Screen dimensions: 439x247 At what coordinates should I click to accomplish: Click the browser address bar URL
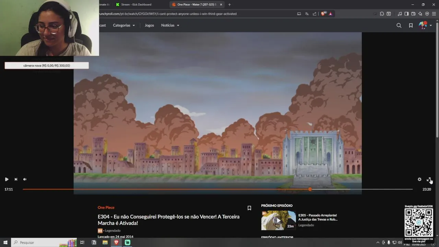click(x=168, y=14)
